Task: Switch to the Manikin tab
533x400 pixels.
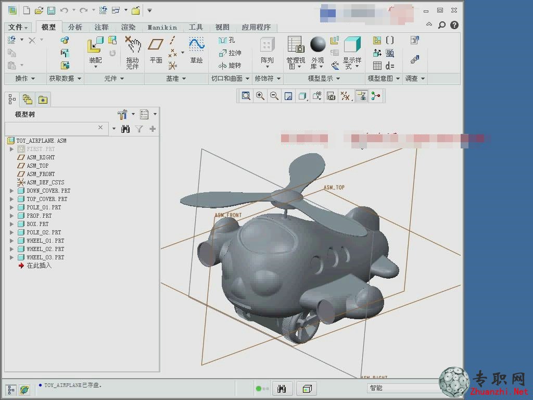Action: tap(162, 27)
